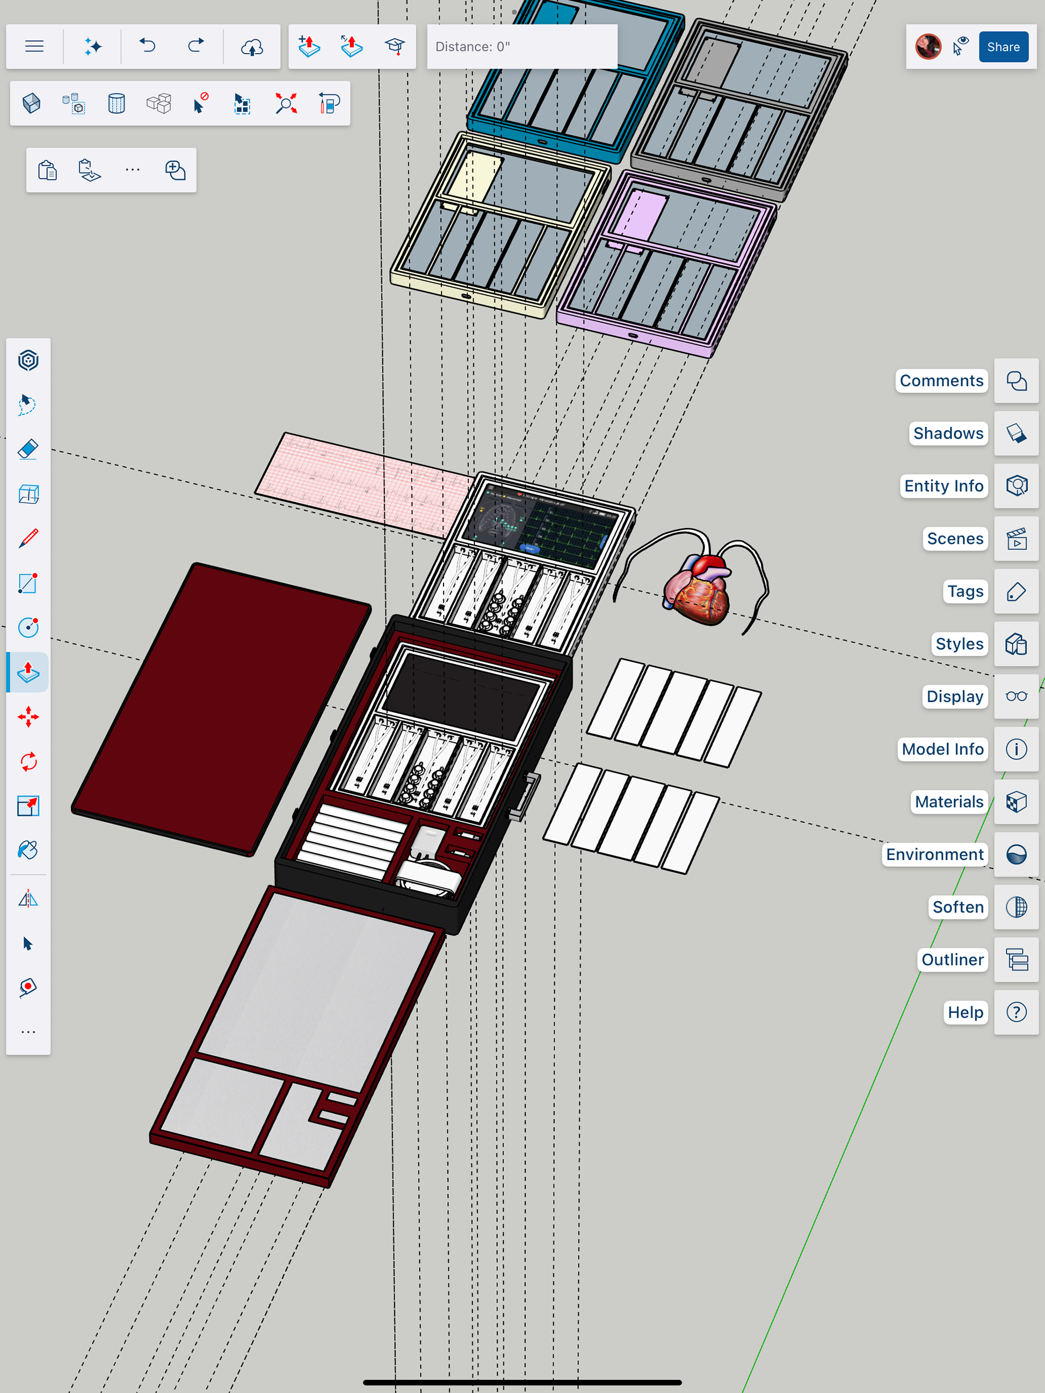The width and height of the screenshot is (1045, 1393).
Task: Select the Tape Measure tool
Action: point(28,987)
